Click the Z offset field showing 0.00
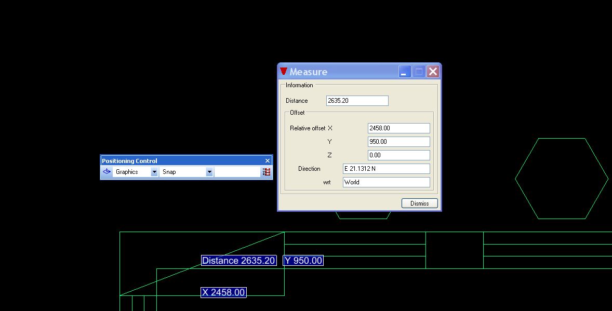Image resolution: width=612 pixels, height=311 pixels. 399,155
